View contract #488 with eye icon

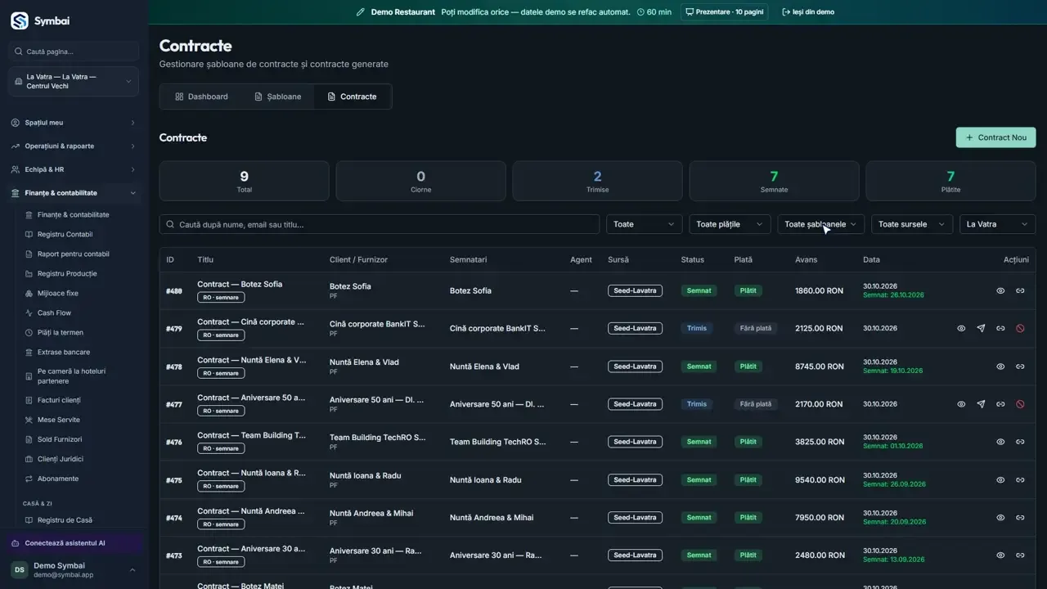pyautogui.click(x=1000, y=290)
